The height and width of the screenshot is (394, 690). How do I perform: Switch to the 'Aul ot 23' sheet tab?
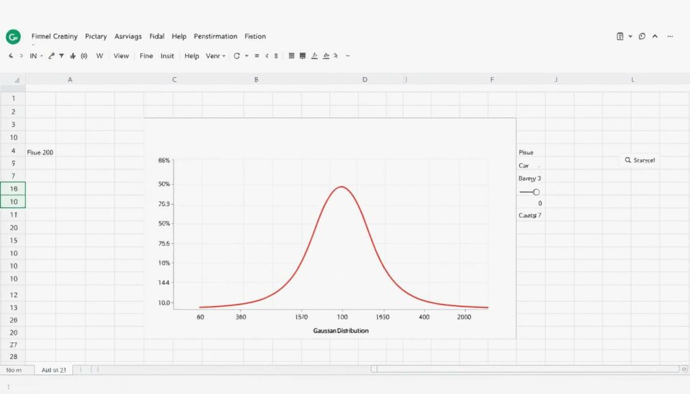[x=54, y=370]
